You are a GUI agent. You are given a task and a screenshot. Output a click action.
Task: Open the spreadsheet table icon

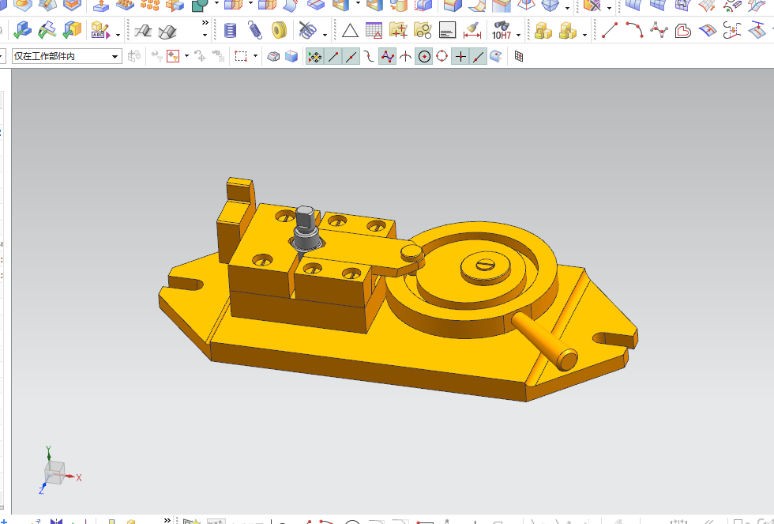374,31
